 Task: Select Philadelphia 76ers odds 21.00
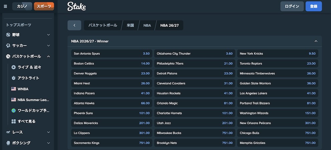[x=195, y=64]
